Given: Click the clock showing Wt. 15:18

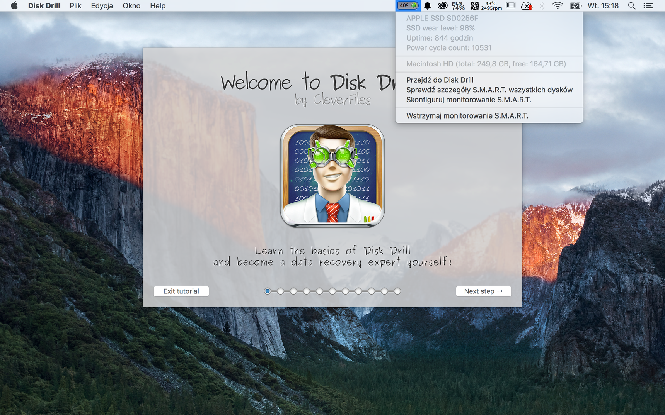Looking at the screenshot, I should pos(603,5).
